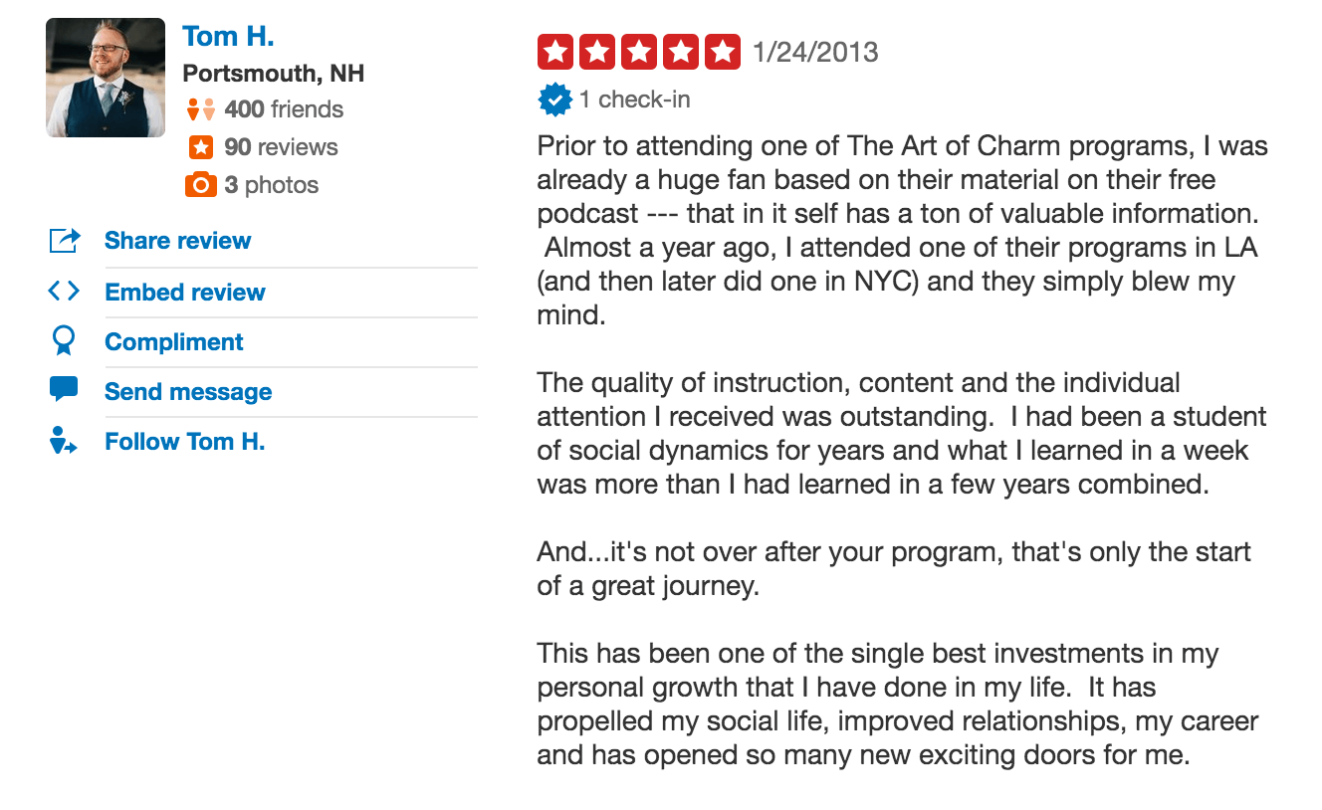Click Tom H.'s profile photo
The image size is (1322, 810).
(105, 77)
